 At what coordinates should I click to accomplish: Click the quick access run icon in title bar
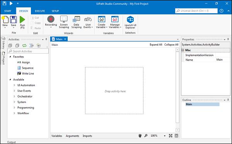tap(11, 3)
